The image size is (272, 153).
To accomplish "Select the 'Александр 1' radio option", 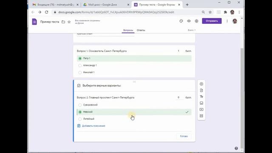I will tap(80, 65).
